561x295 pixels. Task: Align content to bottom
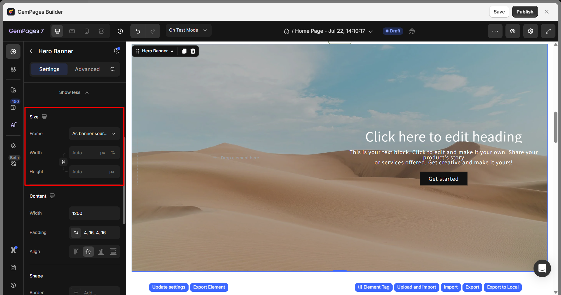click(x=101, y=251)
